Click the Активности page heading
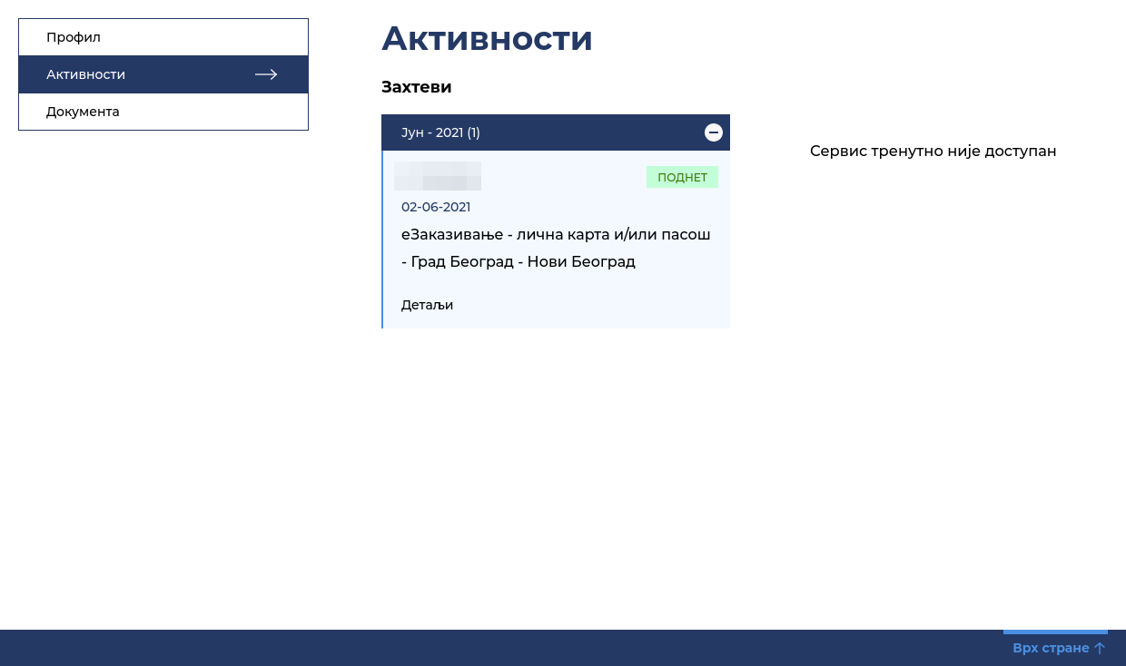1126x666 pixels. 487,38
